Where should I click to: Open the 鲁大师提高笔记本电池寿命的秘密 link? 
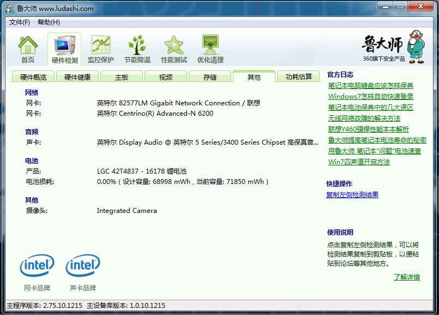click(x=377, y=140)
